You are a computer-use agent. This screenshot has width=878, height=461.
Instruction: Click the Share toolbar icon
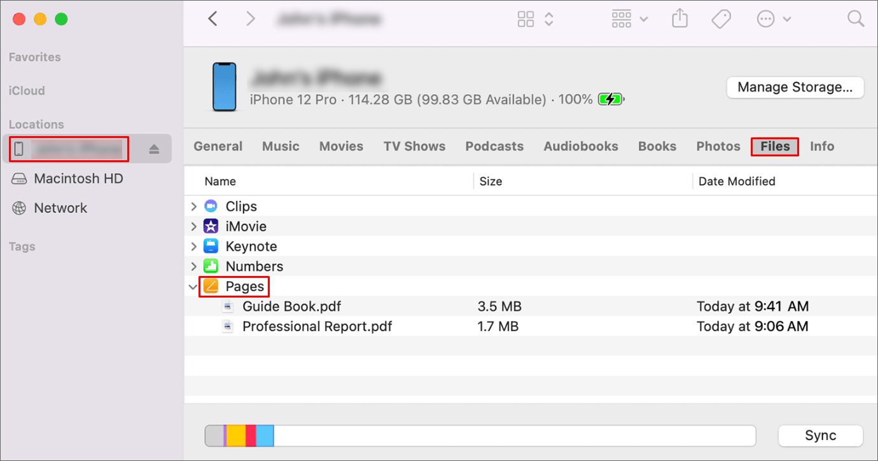click(680, 19)
